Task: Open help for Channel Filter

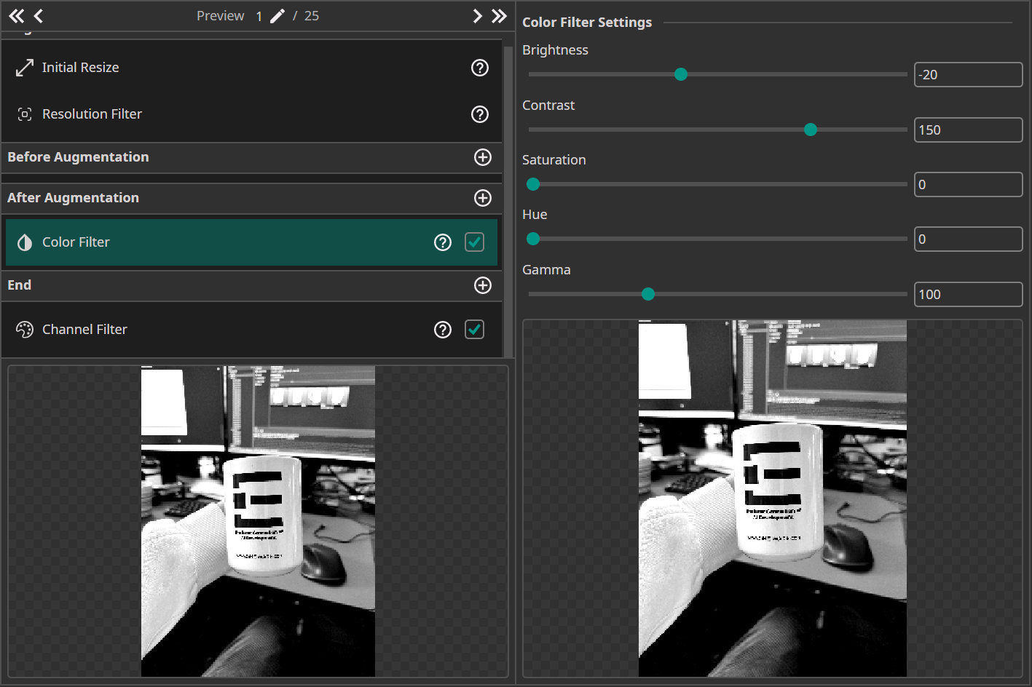Action: [x=443, y=329]
